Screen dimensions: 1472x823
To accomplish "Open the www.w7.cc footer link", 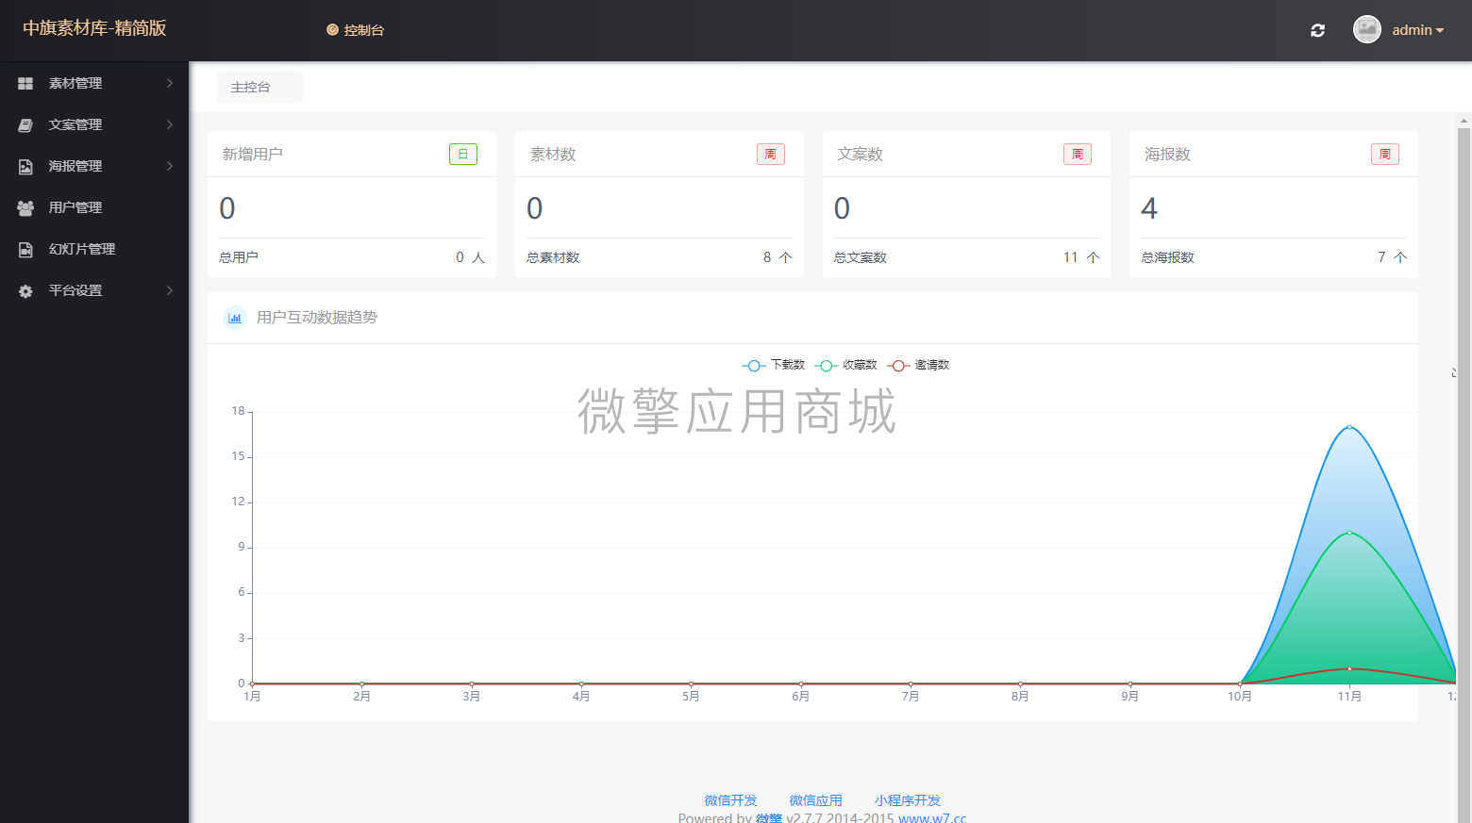I will click(x=932, y=817).
